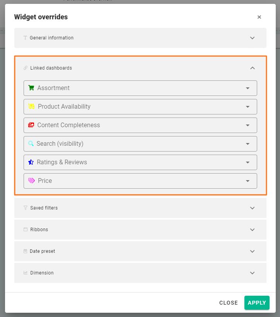This screenshot has height=317, width=280.
Task: Click the blue Ratings & Reviews star icon
Action: click(x=31, y=162)
